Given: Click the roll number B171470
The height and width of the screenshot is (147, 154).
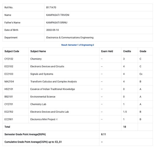Looking at the screenshot, I should (51, 7).
